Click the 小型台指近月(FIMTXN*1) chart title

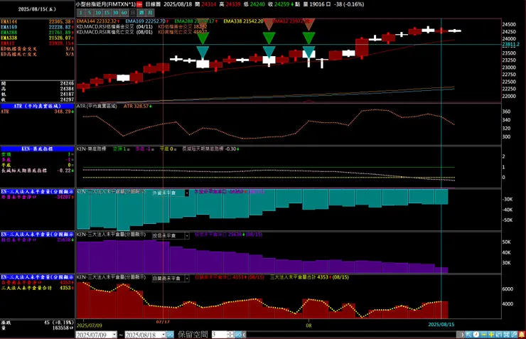[105, 4]
